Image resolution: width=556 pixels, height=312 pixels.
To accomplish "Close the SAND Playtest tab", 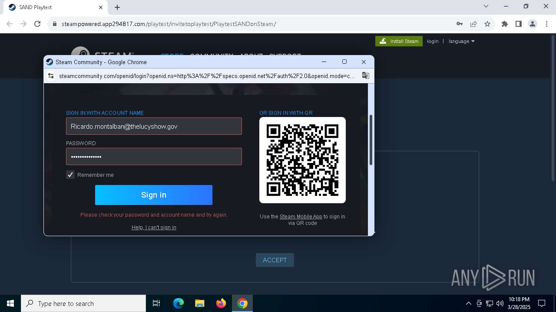I will pos(101,7).
